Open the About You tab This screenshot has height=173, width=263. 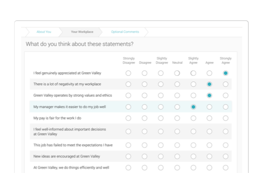coord(44,32)
